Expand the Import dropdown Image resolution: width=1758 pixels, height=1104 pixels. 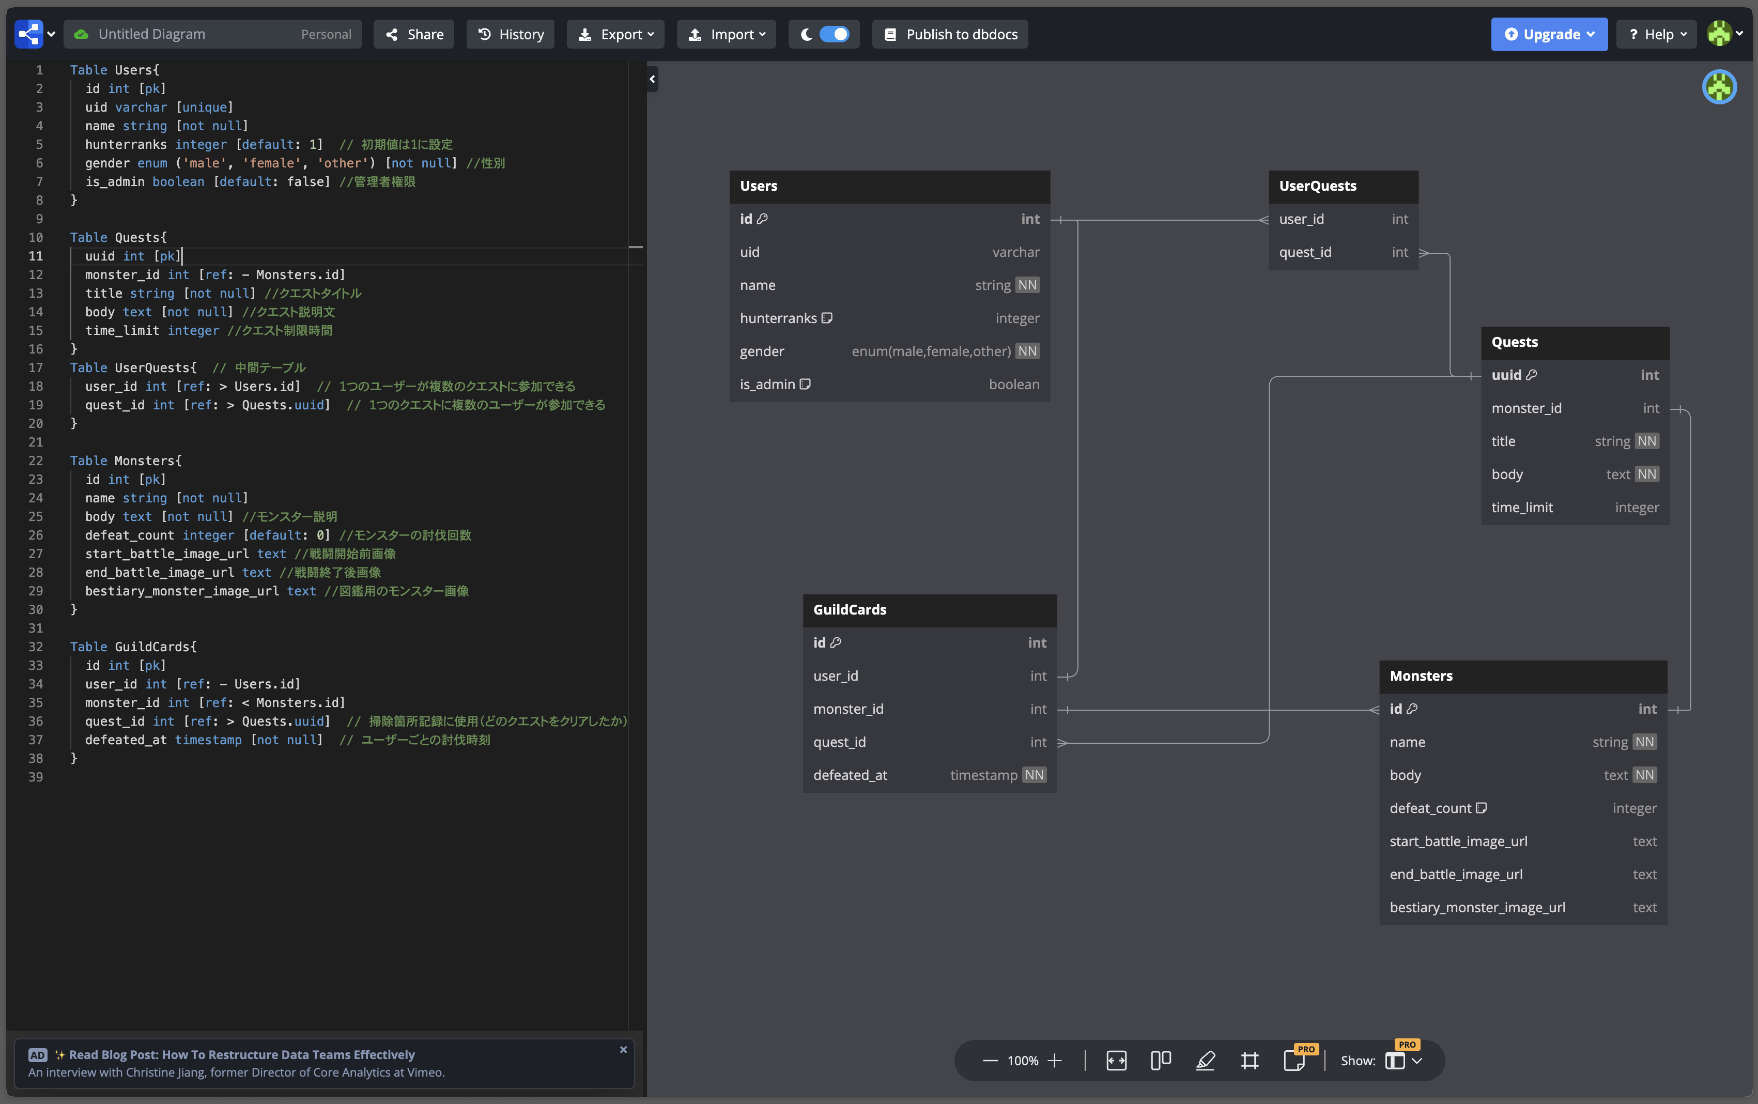tap(727, 34)
